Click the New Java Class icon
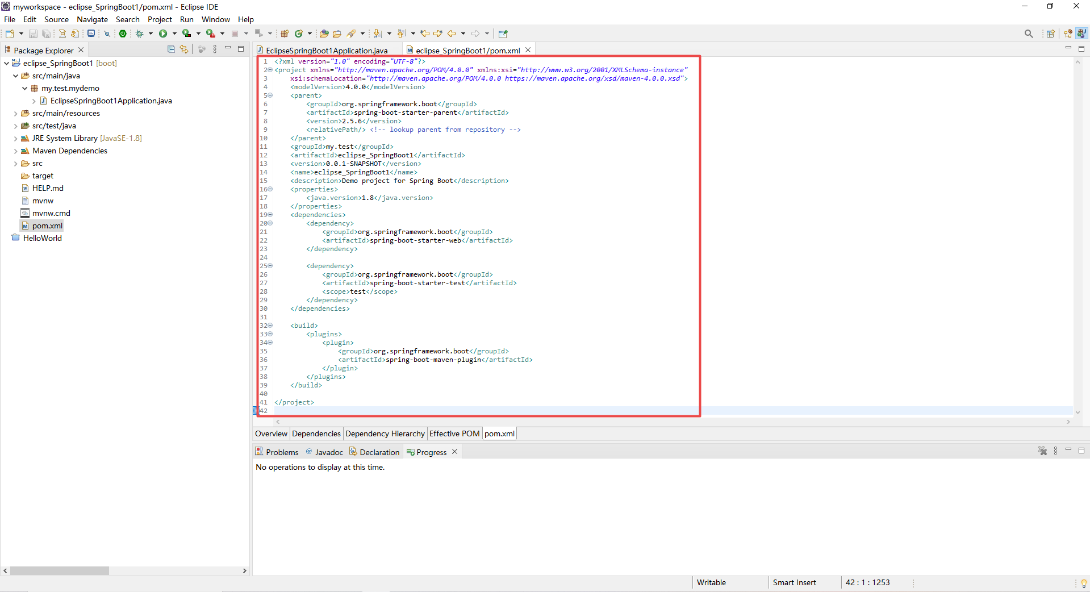The width and height of the screenshot is (1090, 592). [299, 34]
